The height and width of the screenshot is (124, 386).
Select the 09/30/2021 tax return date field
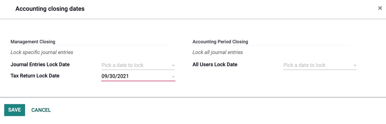(x=138, y=76)
